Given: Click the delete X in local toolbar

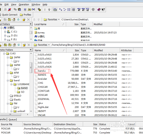Looking at the screenshot, I should 29,19.
